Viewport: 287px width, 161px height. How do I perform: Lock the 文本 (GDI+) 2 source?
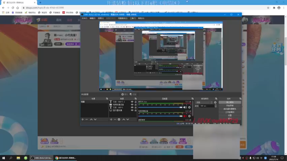(x=136, y=102)
